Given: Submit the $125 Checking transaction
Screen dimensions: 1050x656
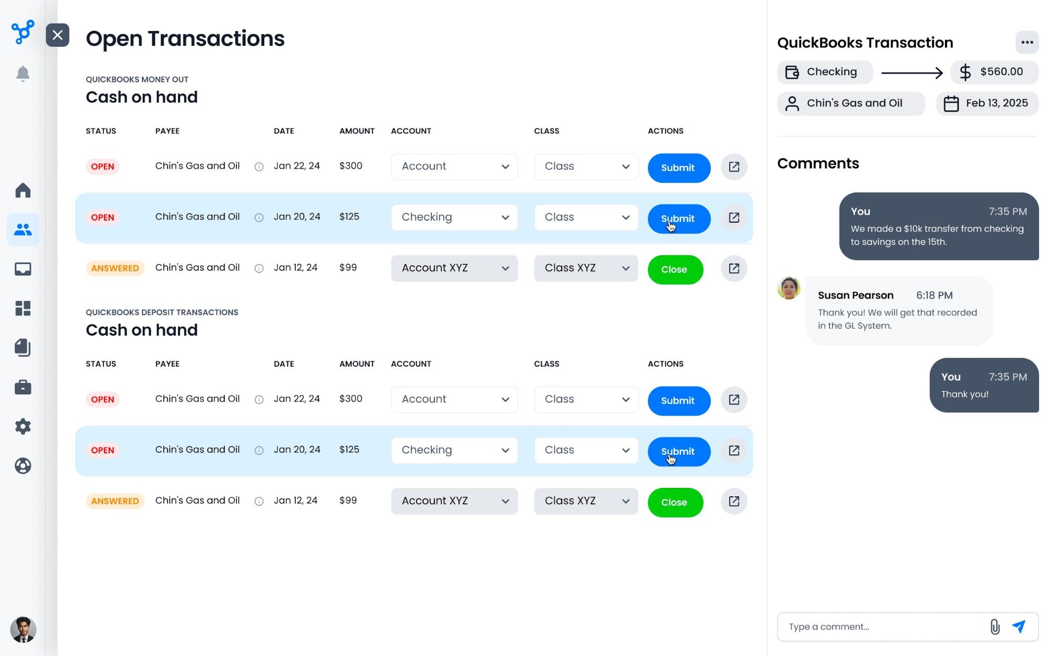Looking at the screenshot, I should [x=679, y=219].
